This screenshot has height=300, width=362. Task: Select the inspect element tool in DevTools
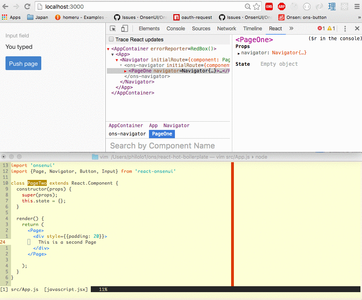coord(112,29)
